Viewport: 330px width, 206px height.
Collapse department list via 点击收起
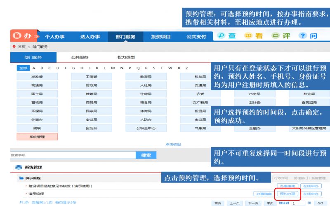[x=173, y=144]
